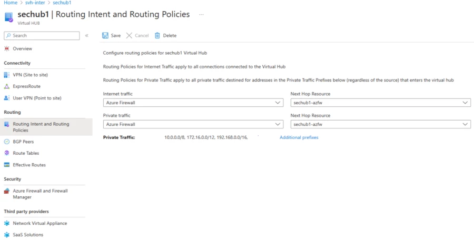Screen dimensions: 474x240
Task: Click the Routing section heading
Action: [x=13, y=112]
